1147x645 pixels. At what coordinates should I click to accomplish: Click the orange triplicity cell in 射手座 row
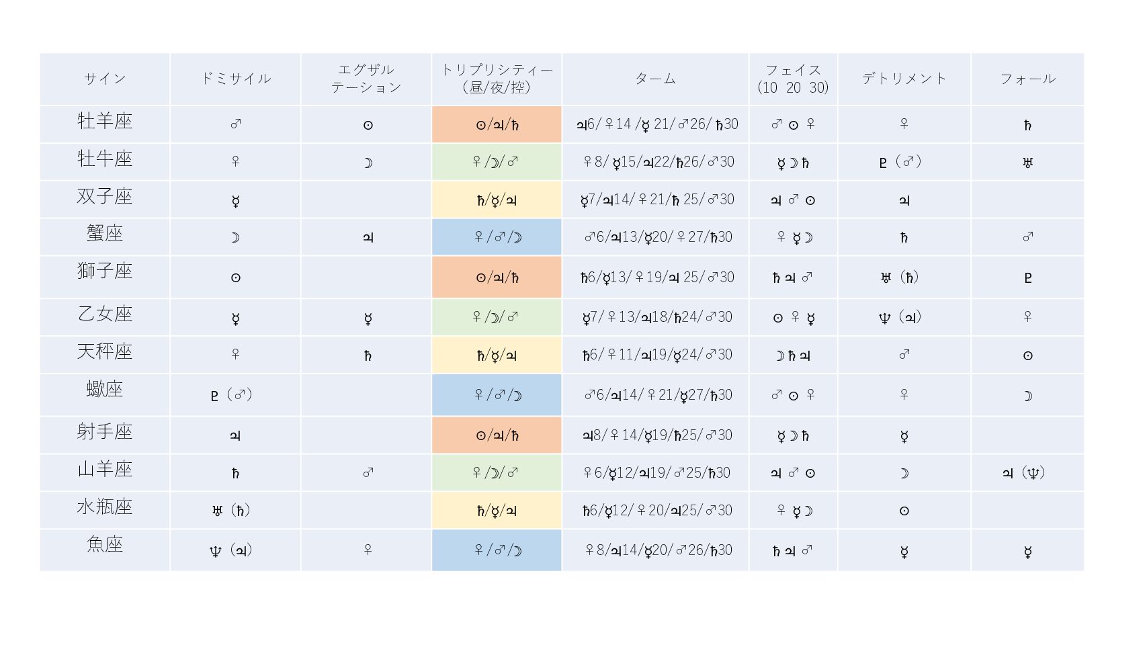click(x=497, y=435)
